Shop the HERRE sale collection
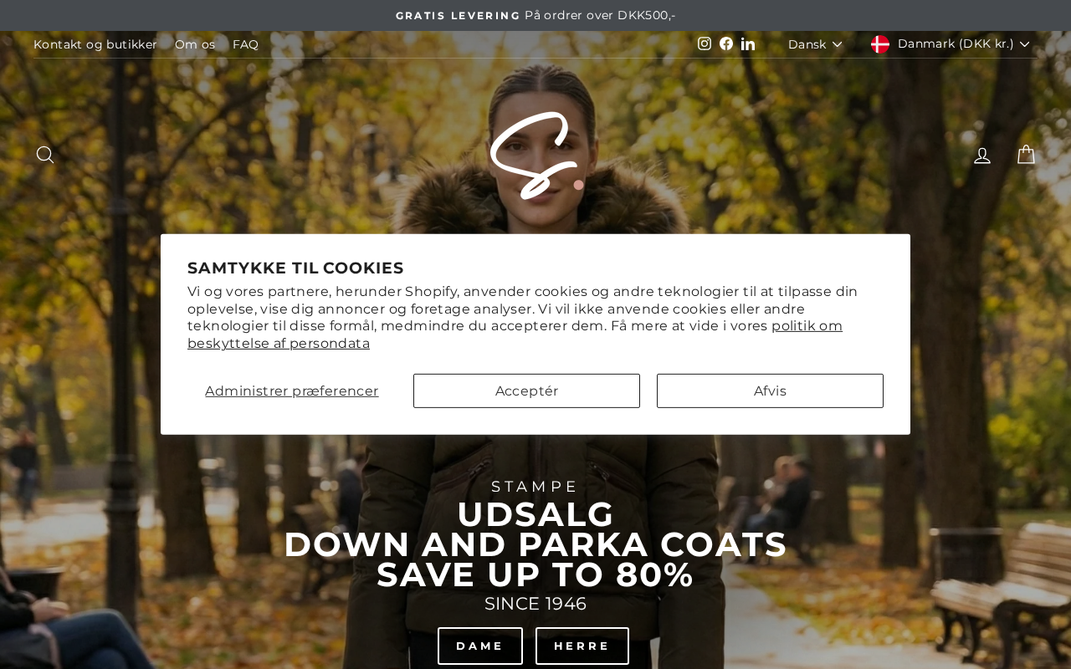1071x669 pixels. coord(582,646)
